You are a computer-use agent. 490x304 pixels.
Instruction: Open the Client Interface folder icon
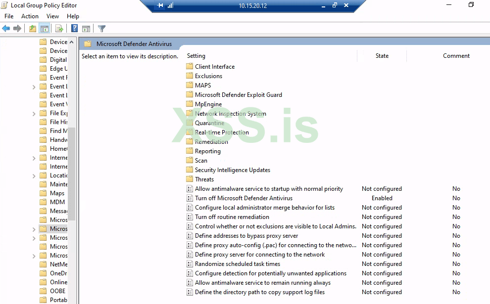click(190, 66)
